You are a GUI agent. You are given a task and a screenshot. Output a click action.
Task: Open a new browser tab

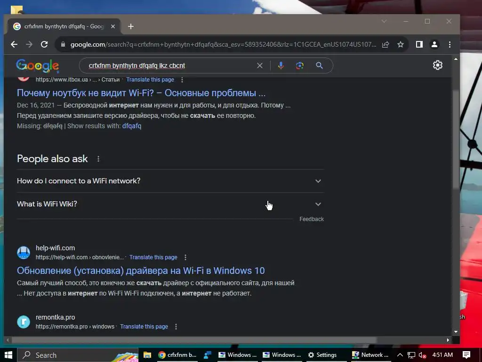coord(131,26)
